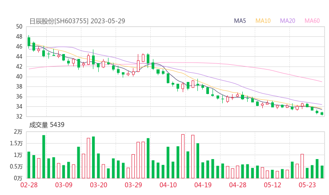Image resolution: width=329 pixels, height=195 pixels.
Task: Click the 0万 volume axis label
Action: coord(18,178)
